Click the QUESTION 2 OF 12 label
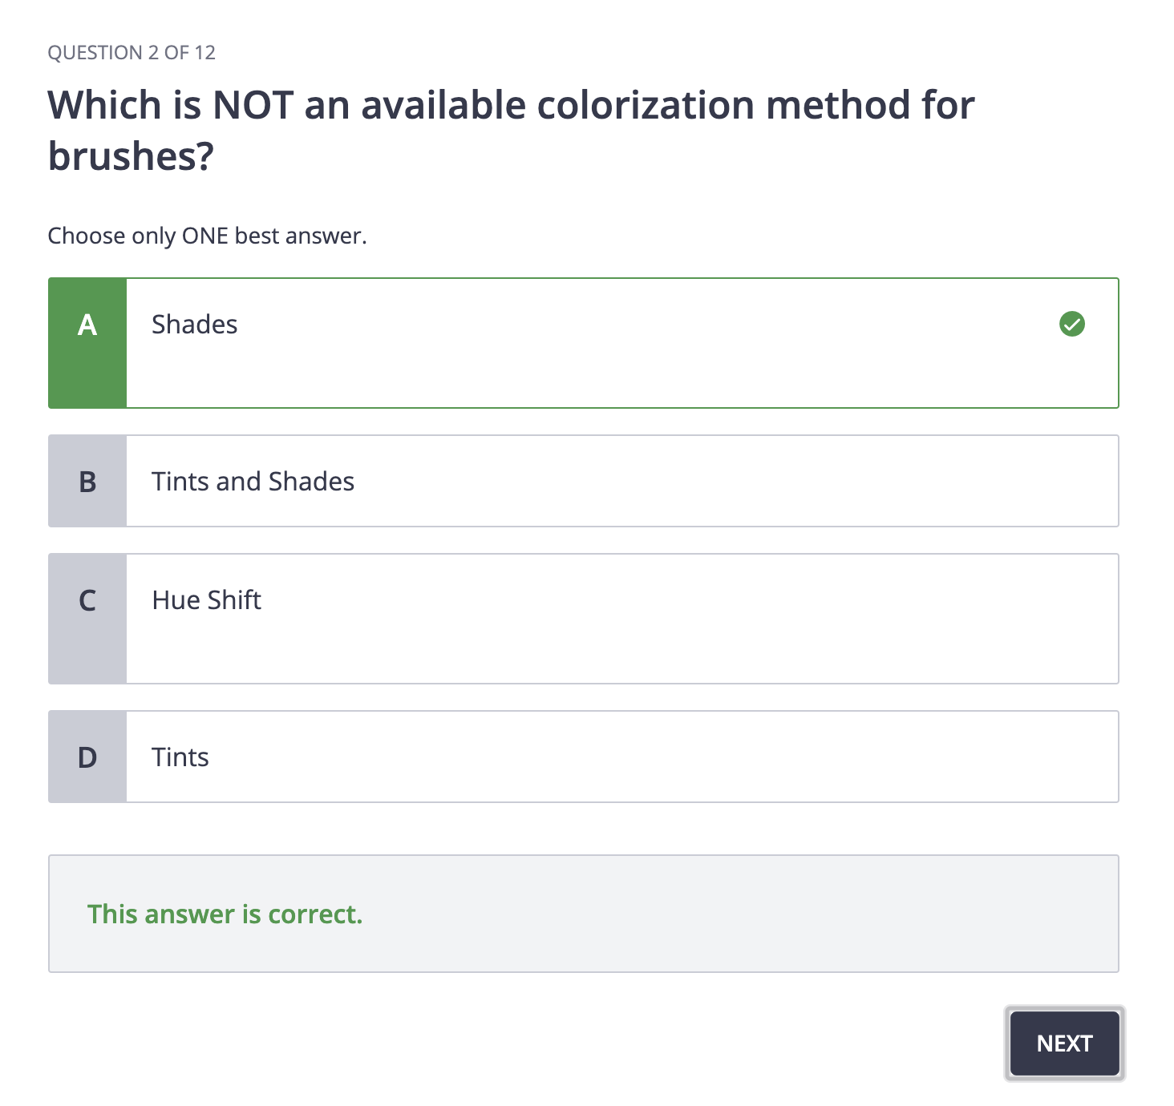The width and height of the screenshot is (1174, 1106). point(132,53)
